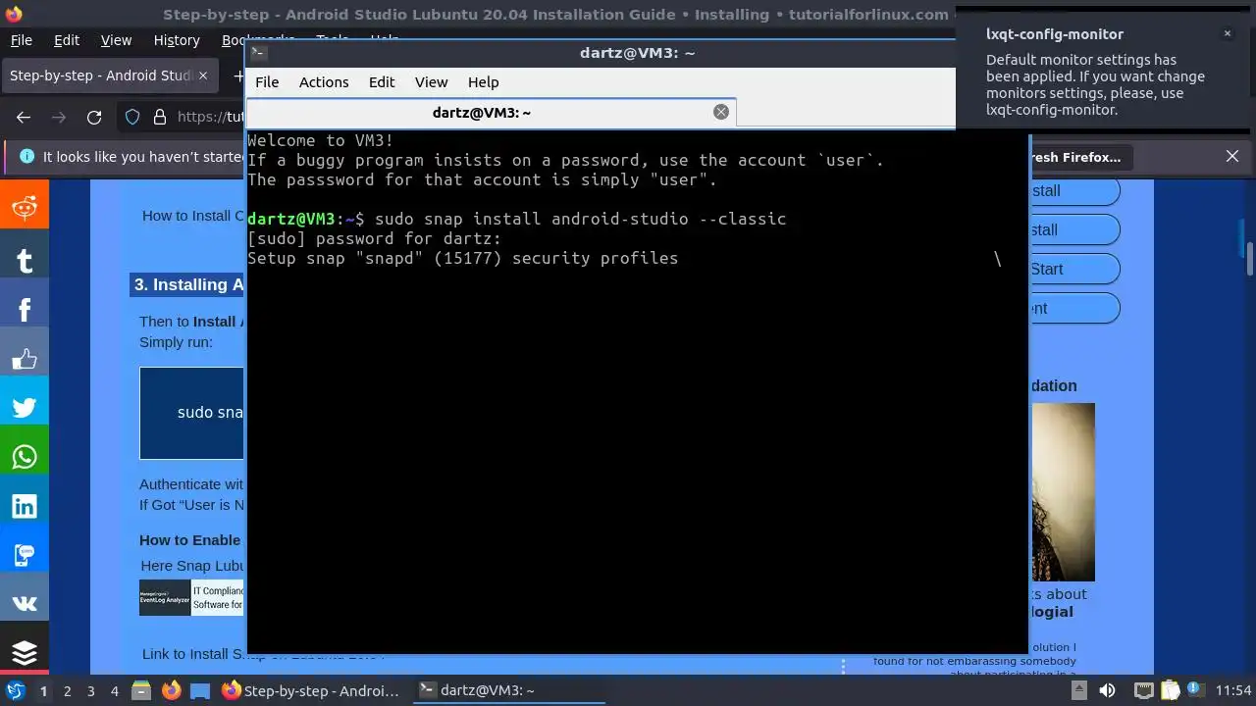1256x706 pixels.
Task: Open Firefox tracking protection shield
Action: point(132,117)
